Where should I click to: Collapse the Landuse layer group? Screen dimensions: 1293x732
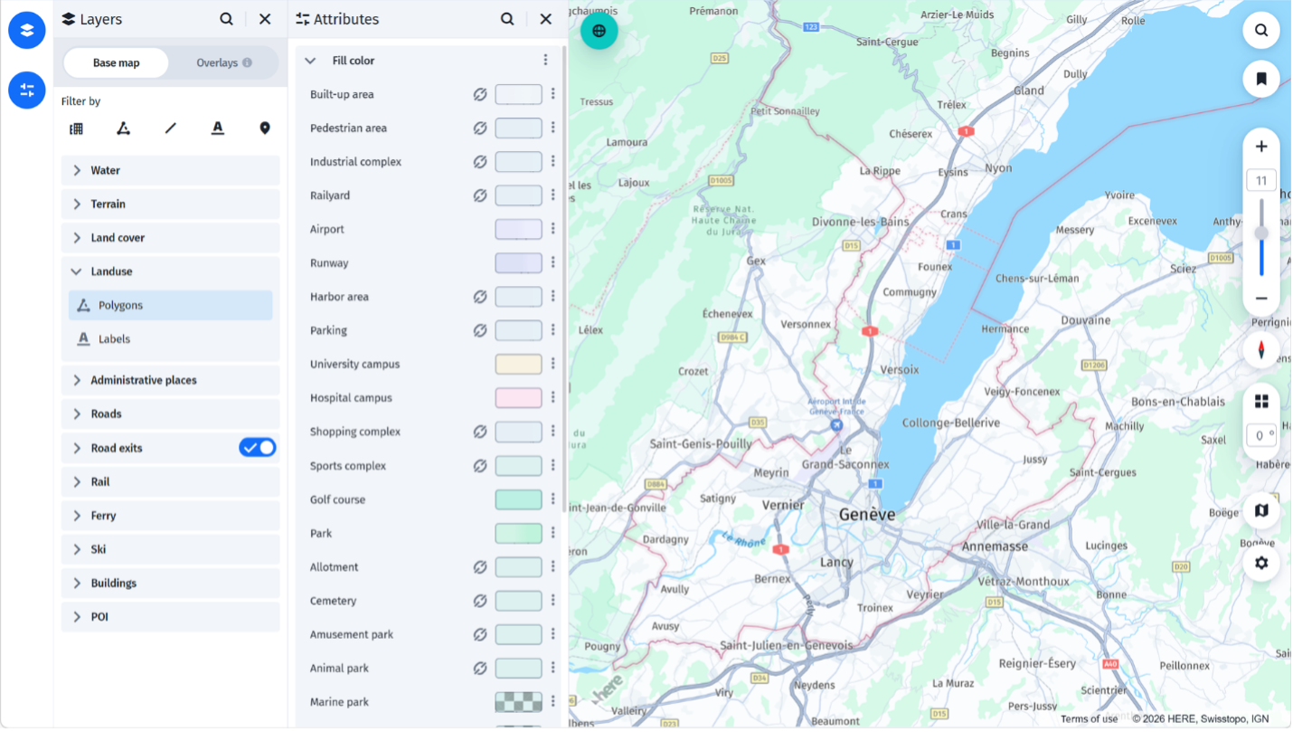(x=171, y=271)
